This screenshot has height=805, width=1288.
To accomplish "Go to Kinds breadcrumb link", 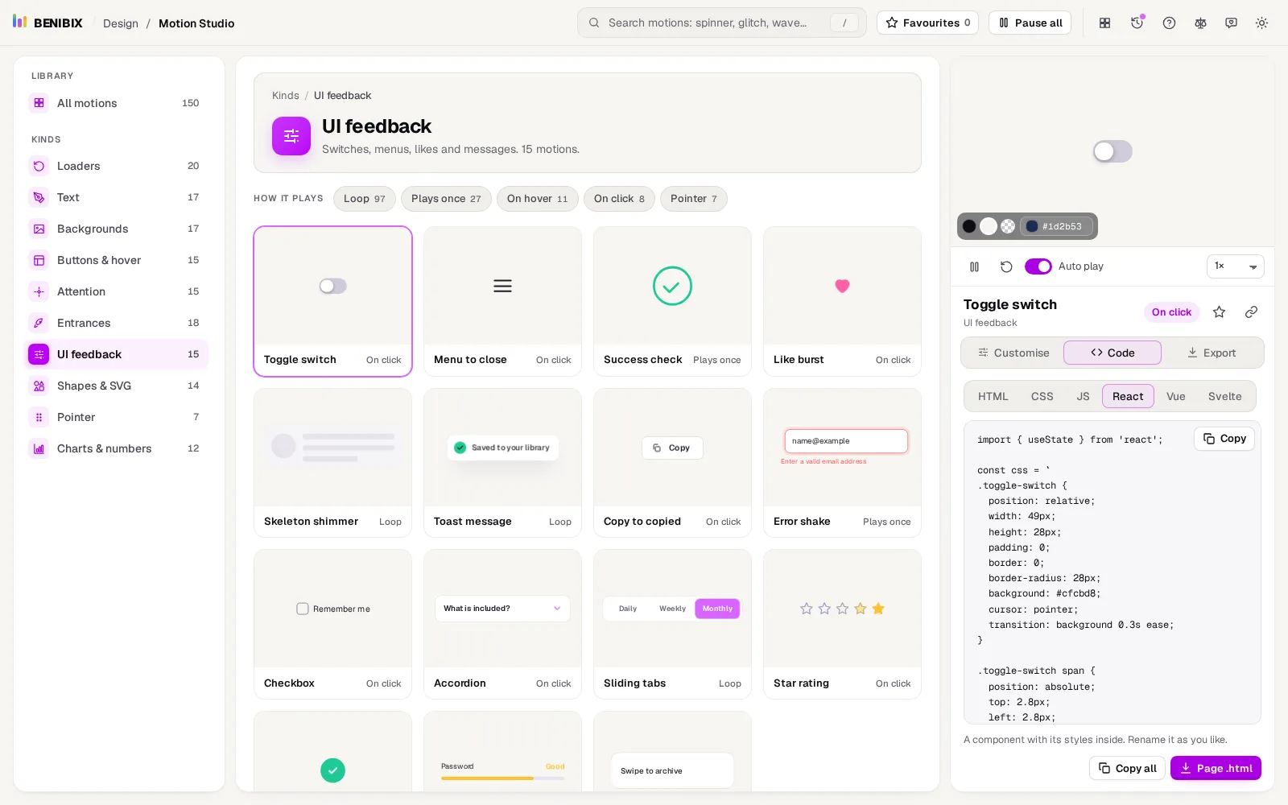I will click(x=285, y=95).
